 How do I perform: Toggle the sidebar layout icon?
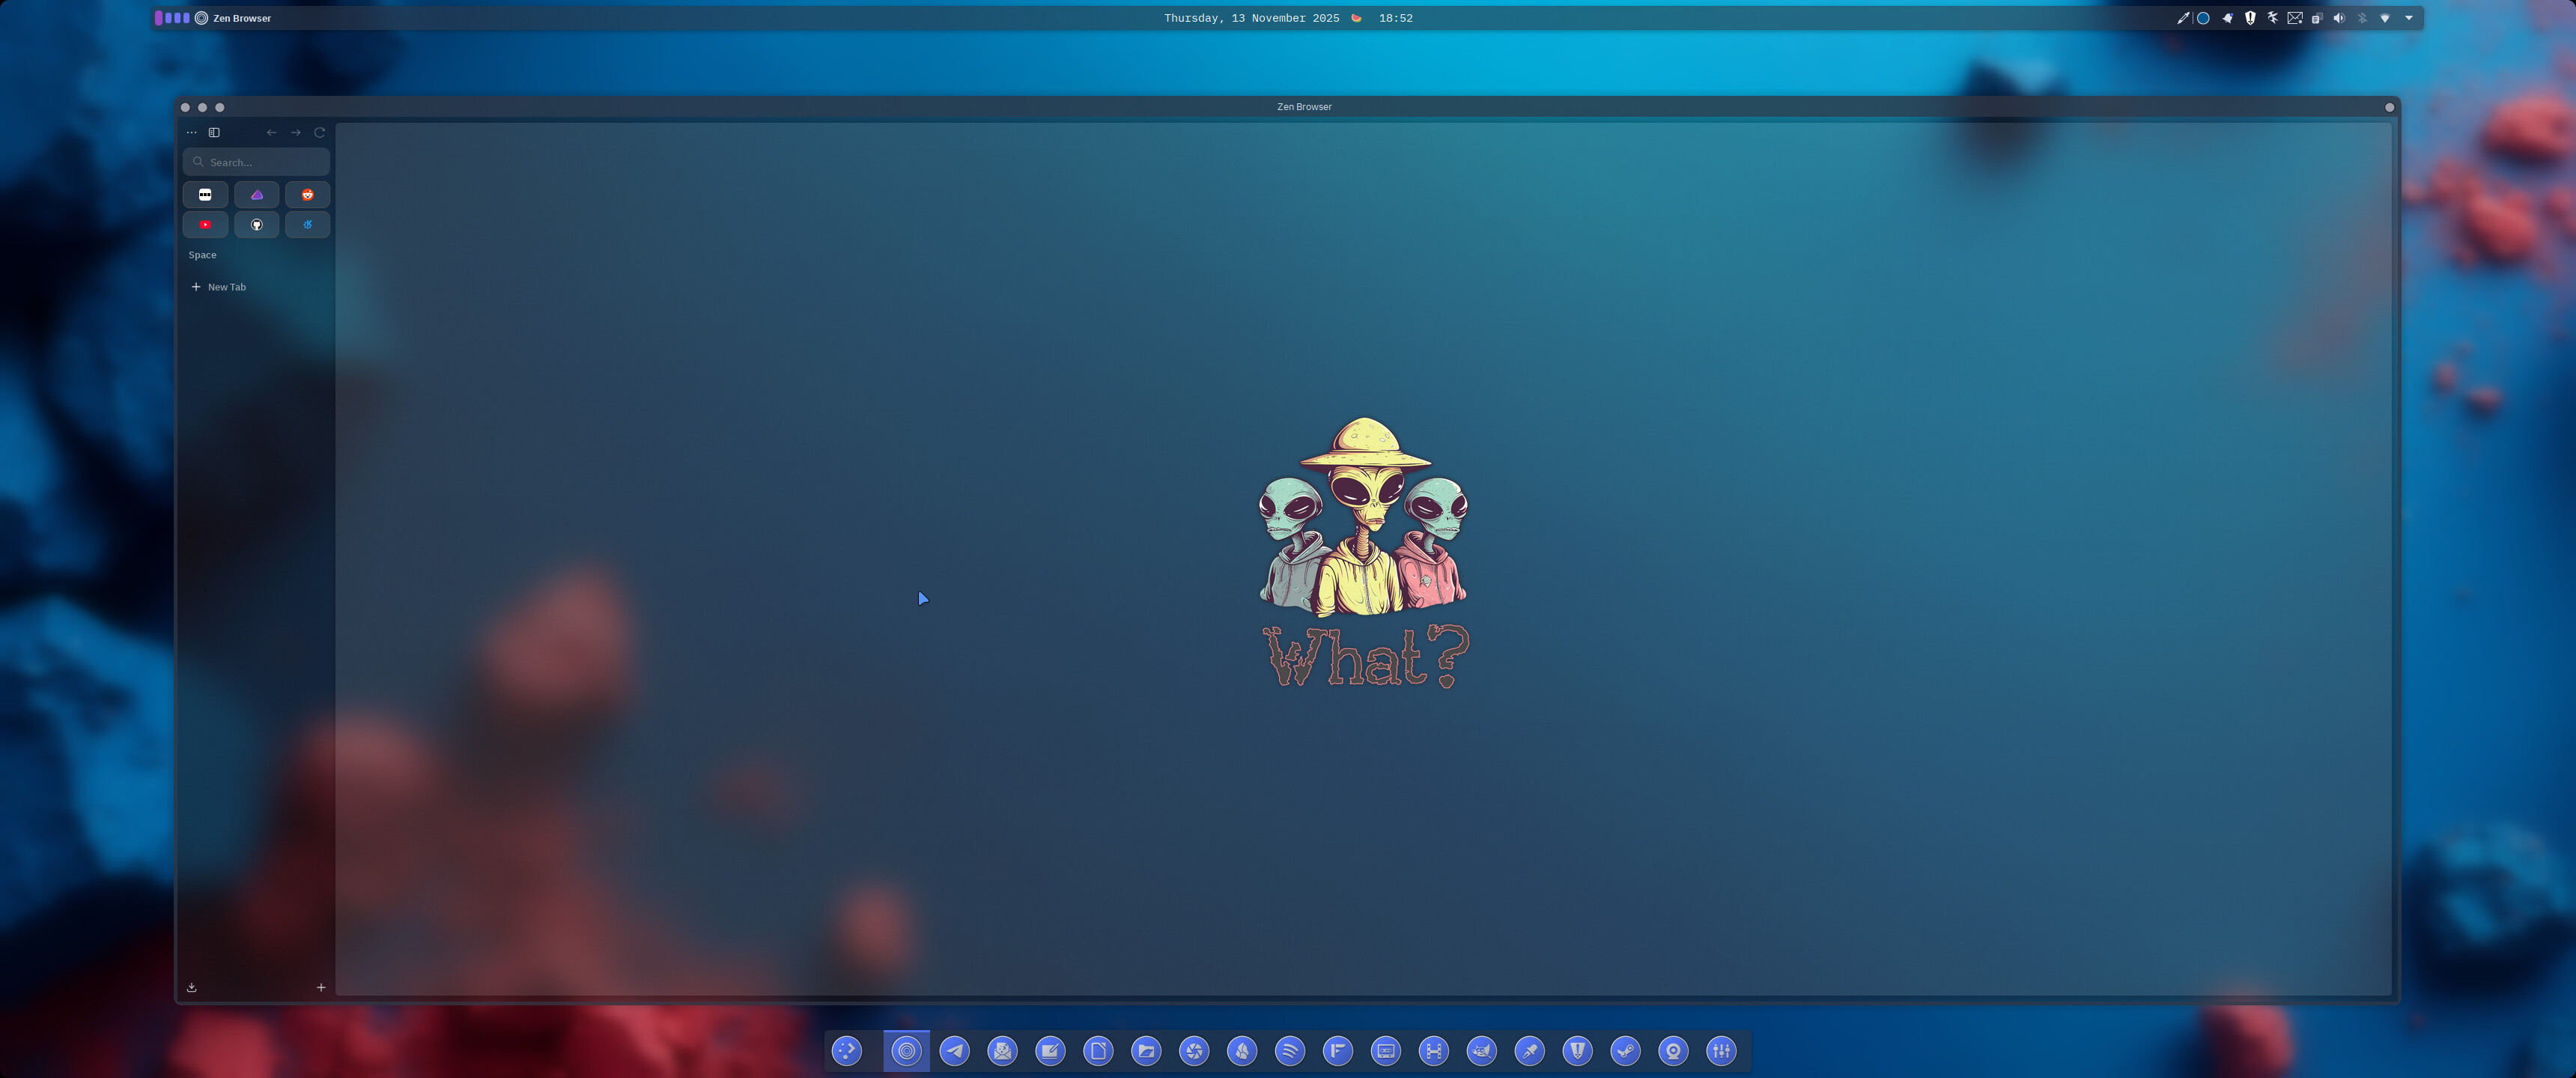click(214, 132)
